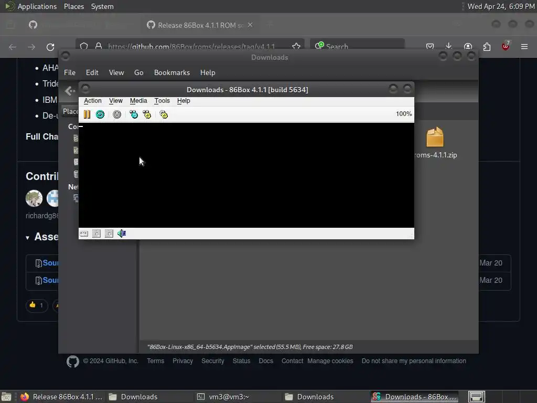Click Do not share my personal information

click(414, 361)
